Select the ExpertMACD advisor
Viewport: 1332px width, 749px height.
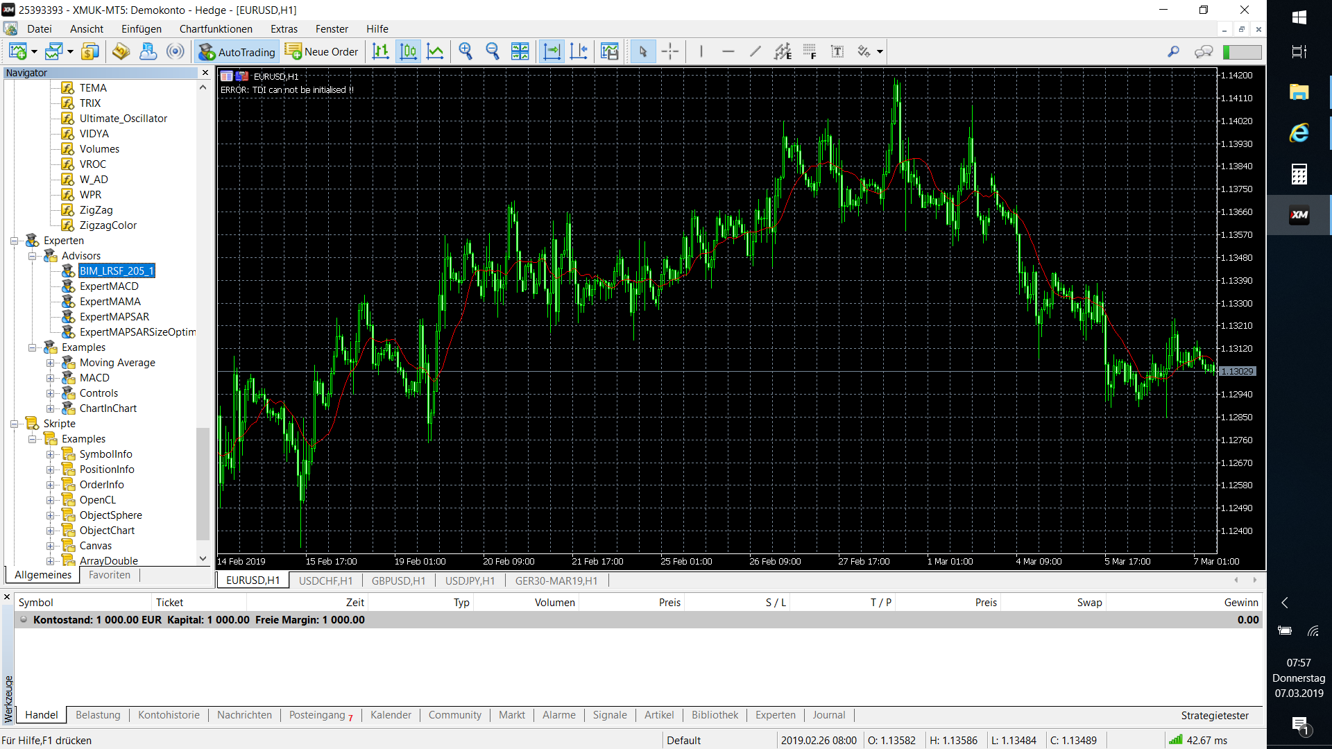tap(109, 286)
